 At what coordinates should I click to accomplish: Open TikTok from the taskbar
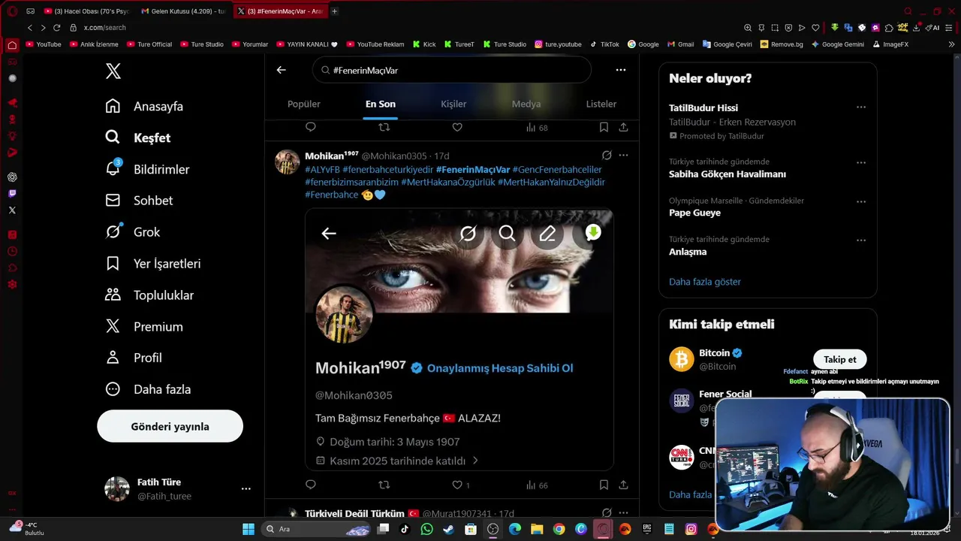pyautogui.click(x=405, y=529)
